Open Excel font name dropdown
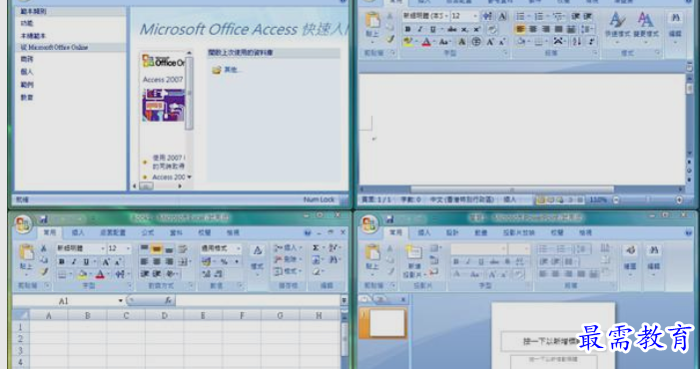Viewport: 700px width, 369px height. pos(103,248)
